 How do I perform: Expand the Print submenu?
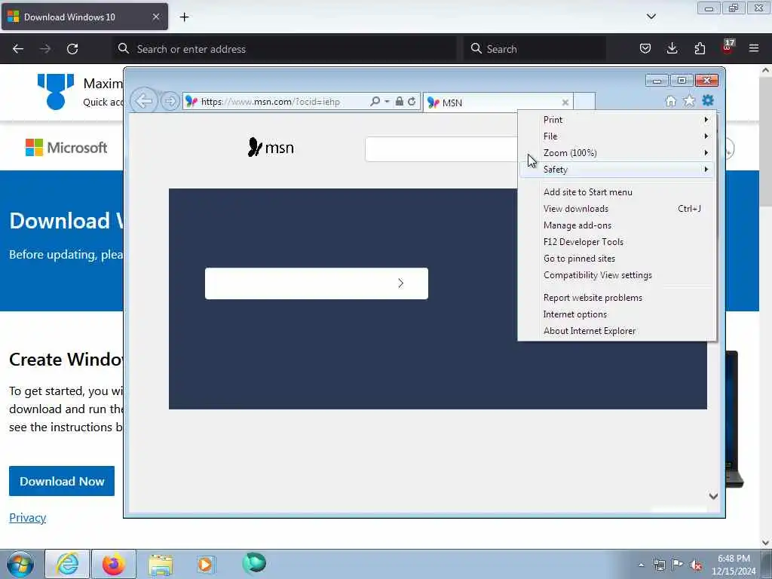[x=617, y=120]
